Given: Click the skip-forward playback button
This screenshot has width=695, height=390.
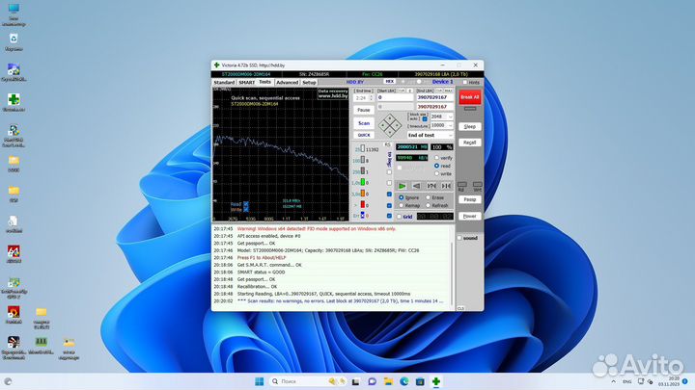Looking at the screenshot, I should tap(431, 186).
